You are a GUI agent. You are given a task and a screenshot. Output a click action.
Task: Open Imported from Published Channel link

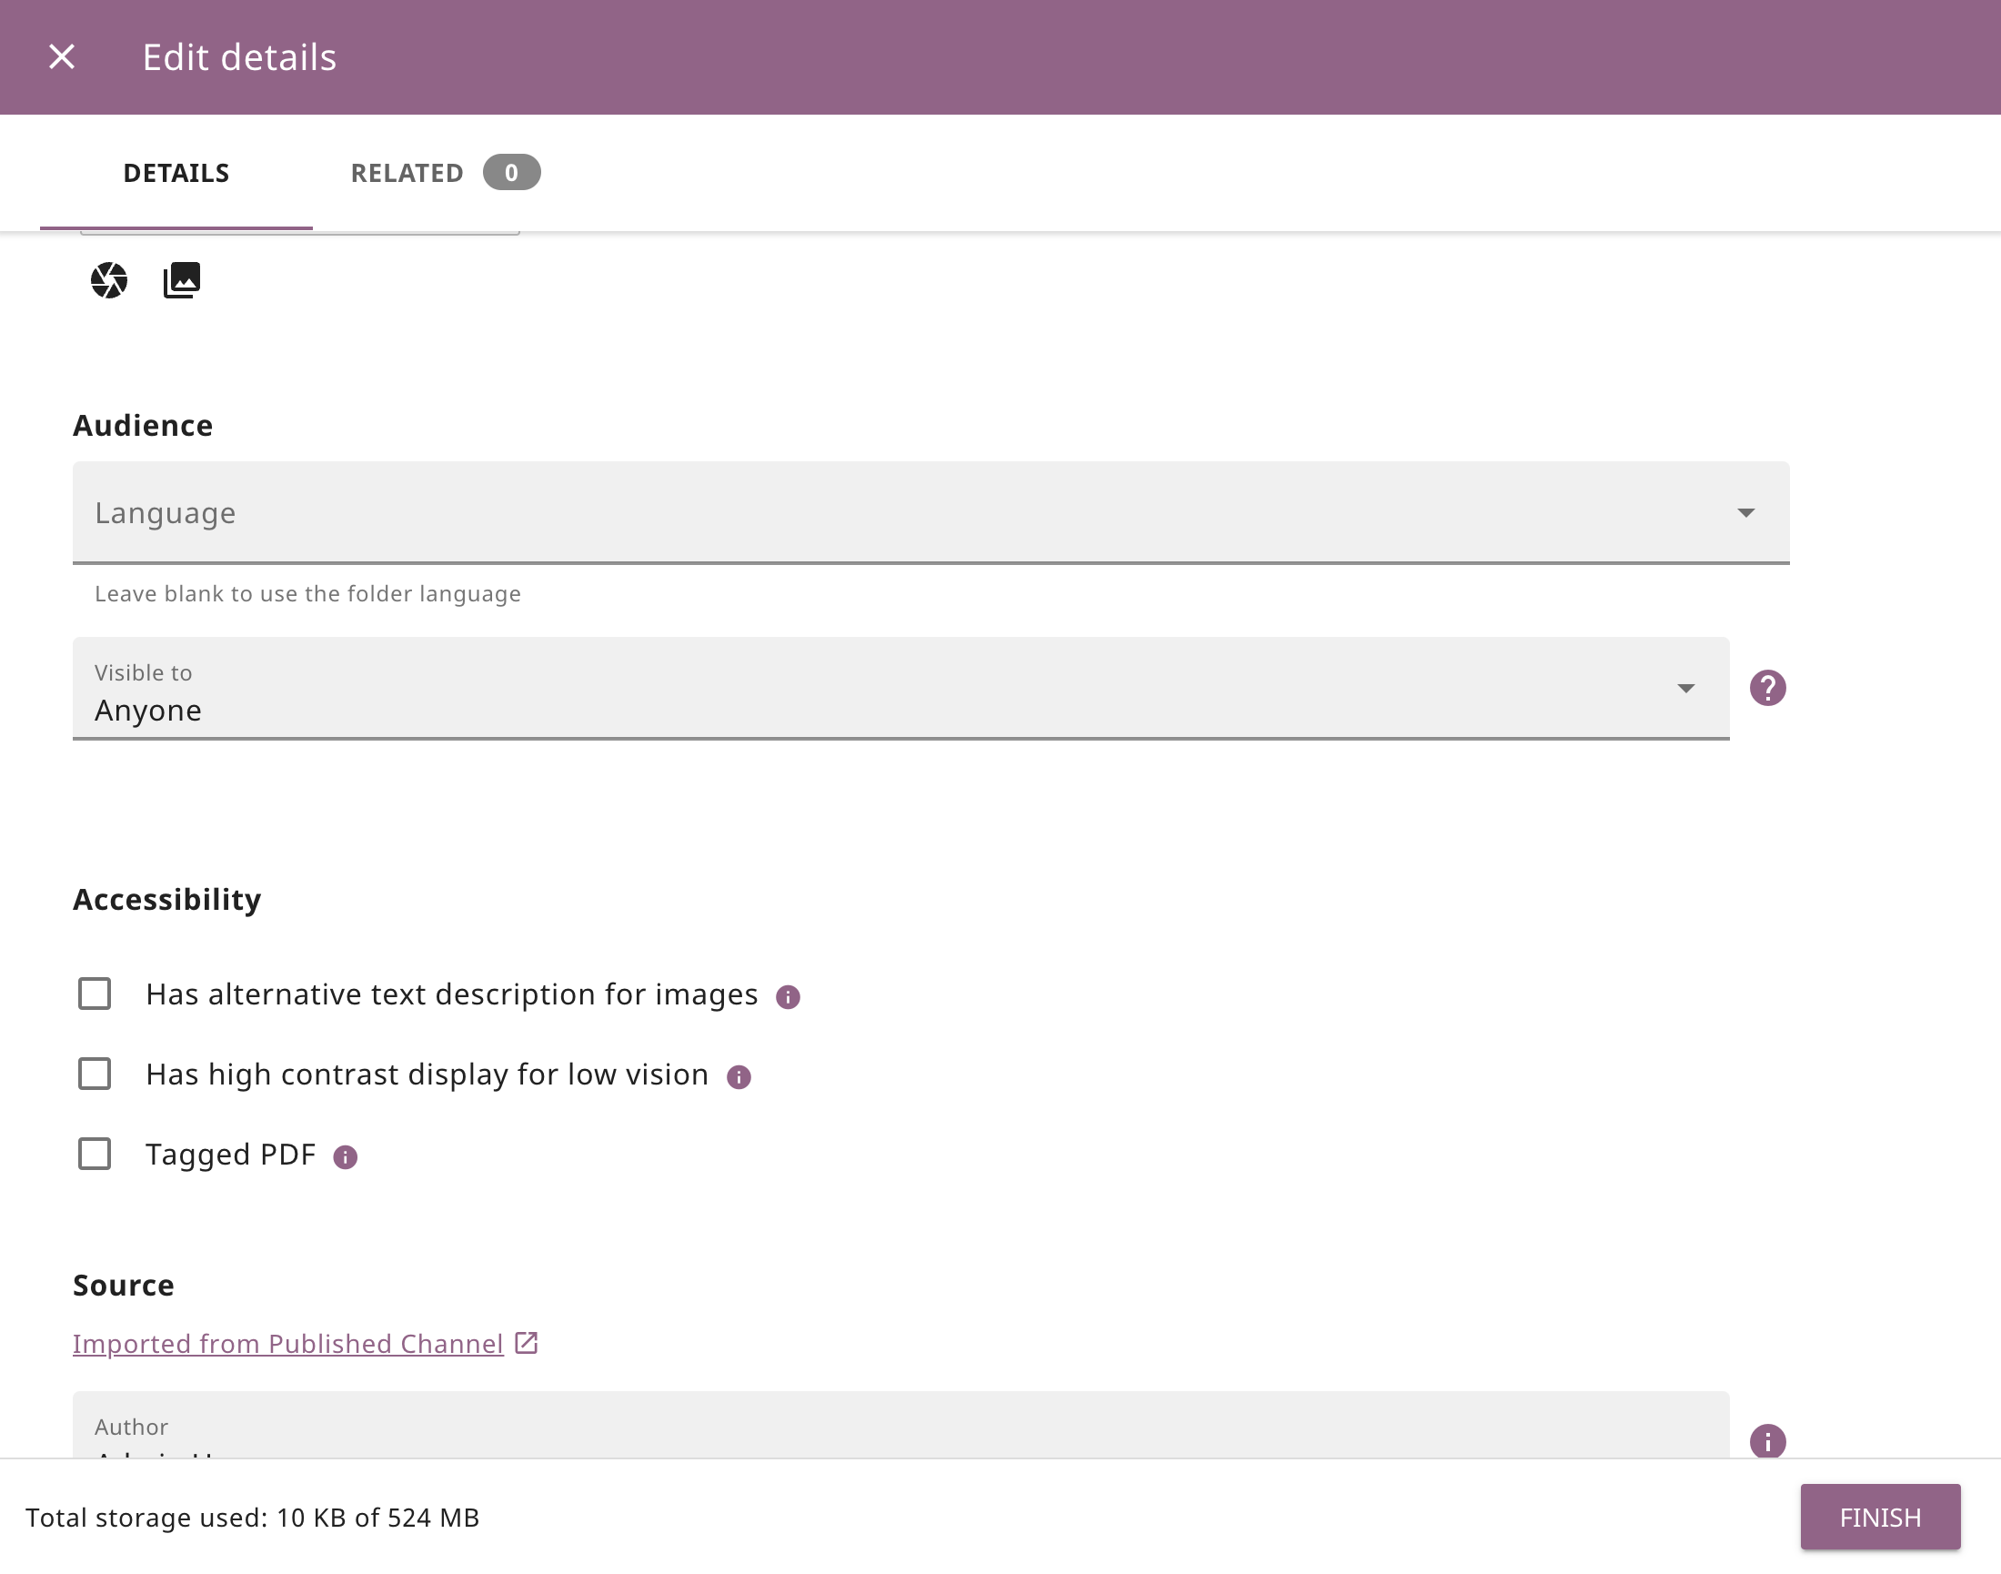(x=287, y=1344)
